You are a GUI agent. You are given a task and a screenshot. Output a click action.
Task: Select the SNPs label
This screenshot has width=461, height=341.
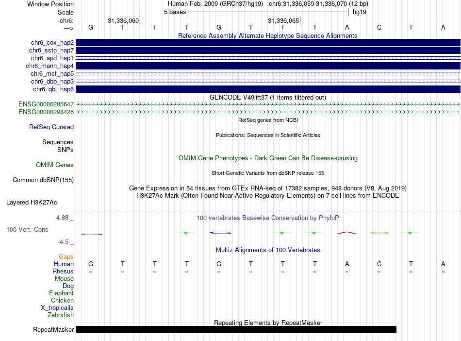click(x=66, y=150)
